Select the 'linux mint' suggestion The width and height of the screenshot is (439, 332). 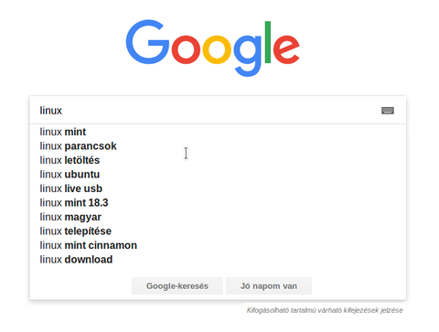point(218,132)
